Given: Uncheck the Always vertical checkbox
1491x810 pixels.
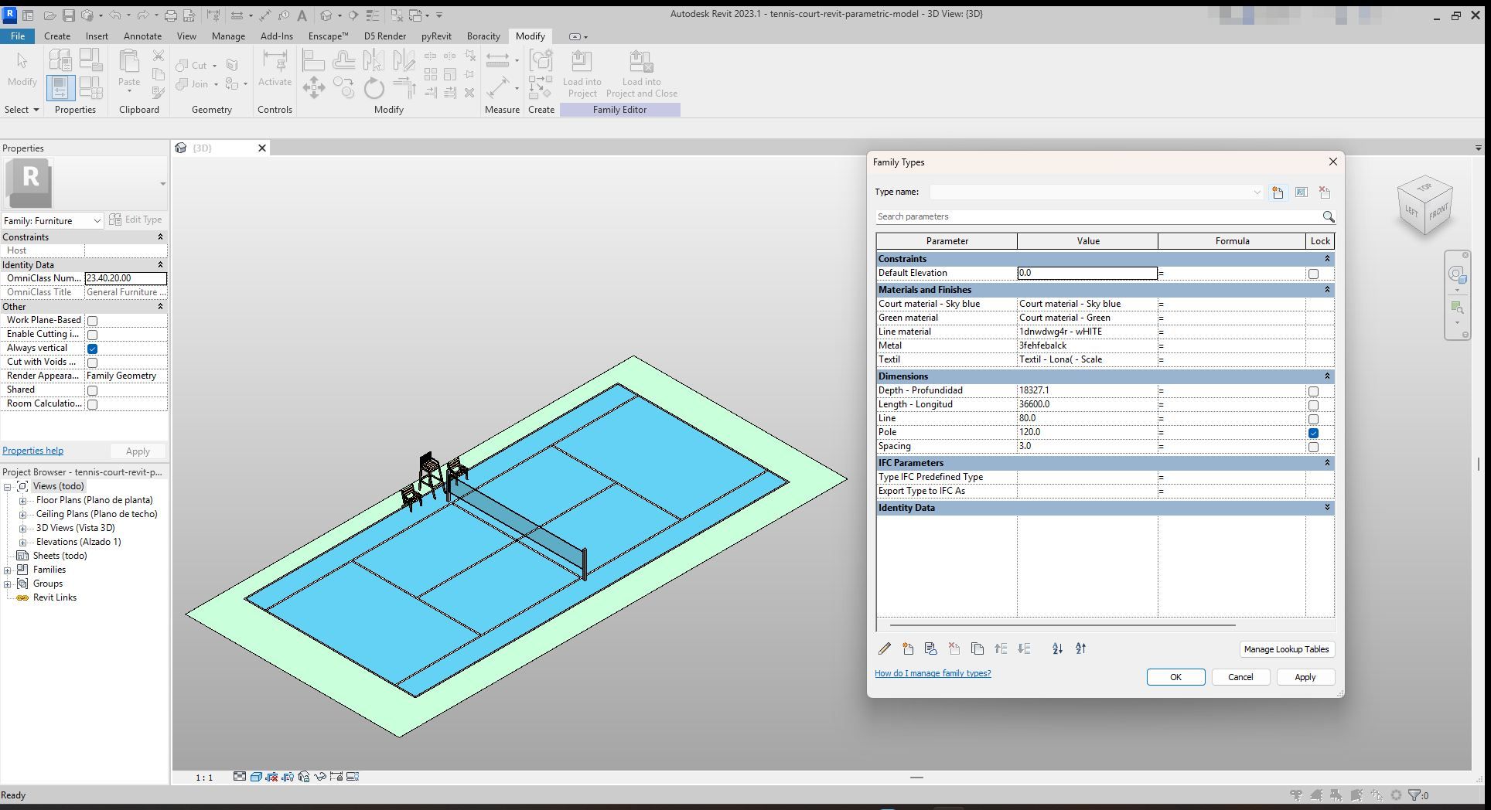Looking at the screenshot, I should 92,349.
